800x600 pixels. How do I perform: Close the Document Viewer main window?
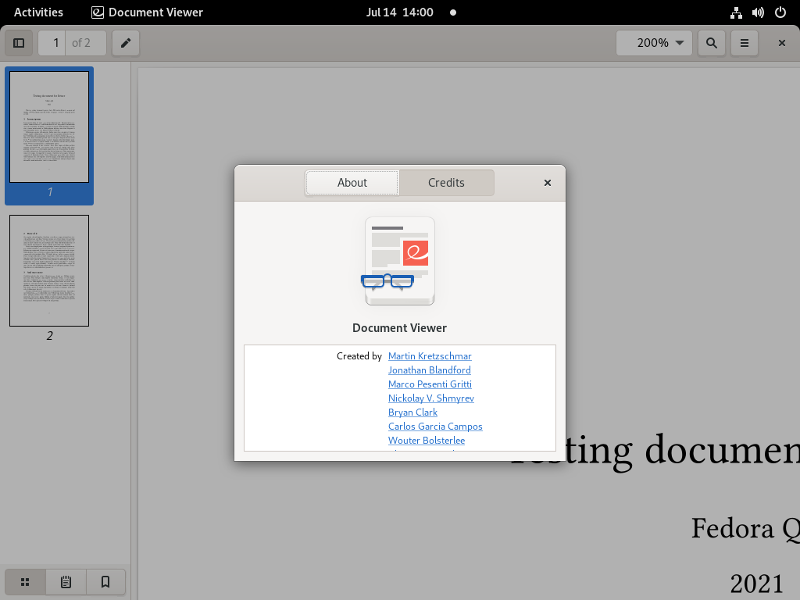pyautogui.click(x=781, y=43)
